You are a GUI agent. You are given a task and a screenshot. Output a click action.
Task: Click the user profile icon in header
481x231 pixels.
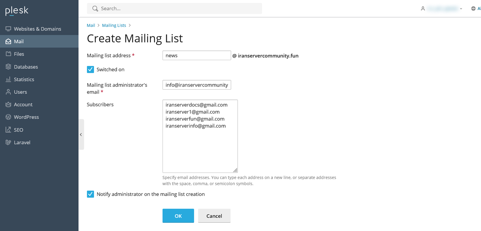pos(423,8)
